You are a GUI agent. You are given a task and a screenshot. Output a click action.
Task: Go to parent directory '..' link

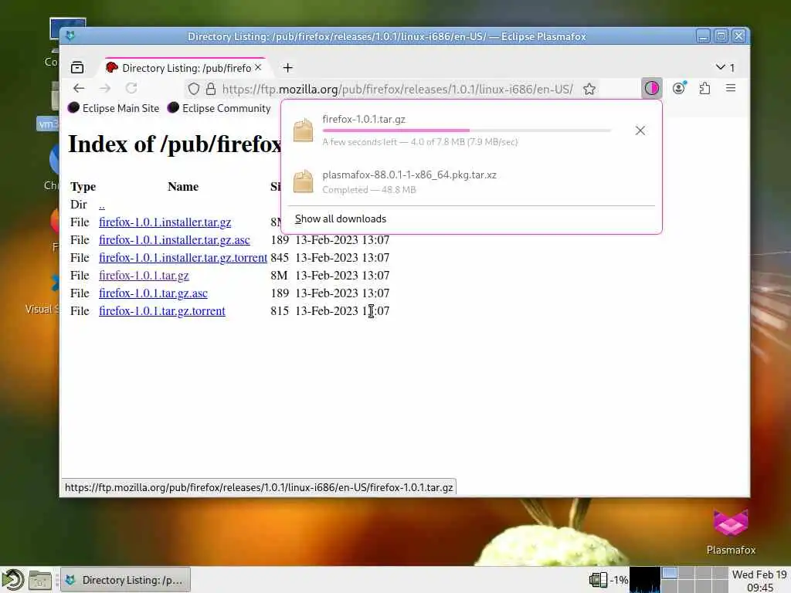(102, 205)
